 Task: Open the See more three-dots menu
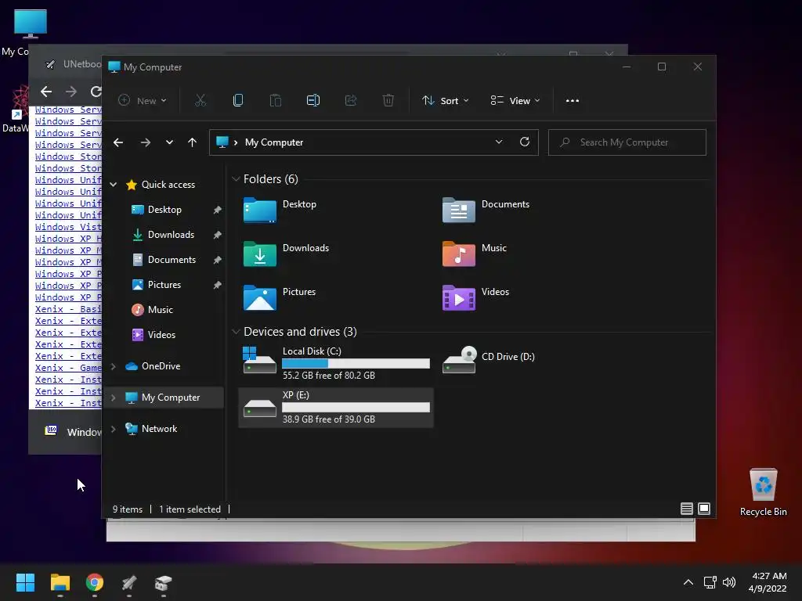[573, 101]
